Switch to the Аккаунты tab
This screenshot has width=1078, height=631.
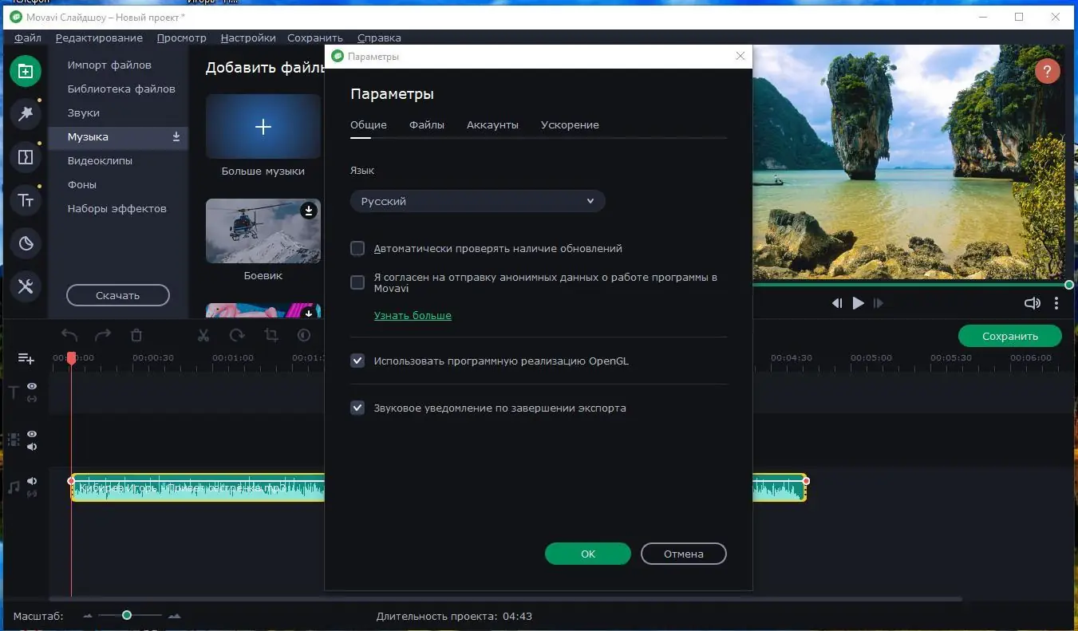click(492, 124)
